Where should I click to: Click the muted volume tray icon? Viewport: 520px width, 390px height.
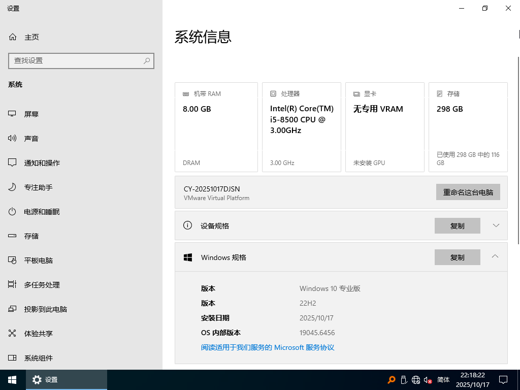pyautogui.click(x=428, y=380)
